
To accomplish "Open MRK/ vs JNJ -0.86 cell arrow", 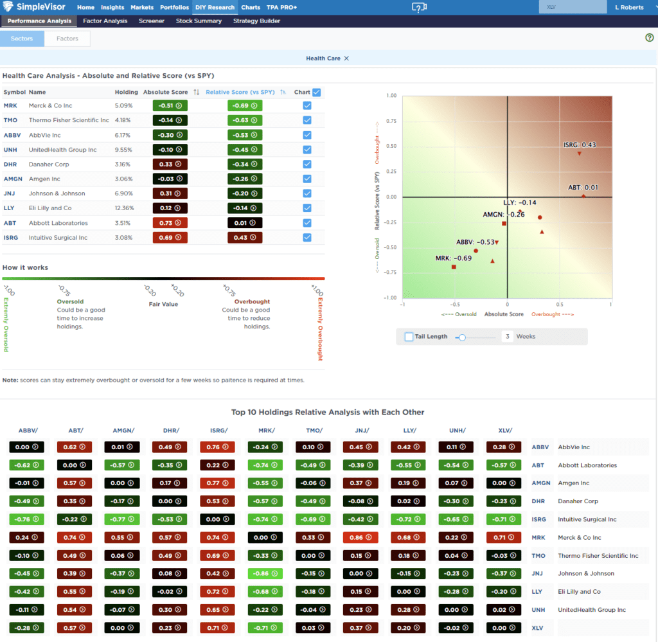I will (275, 574).
